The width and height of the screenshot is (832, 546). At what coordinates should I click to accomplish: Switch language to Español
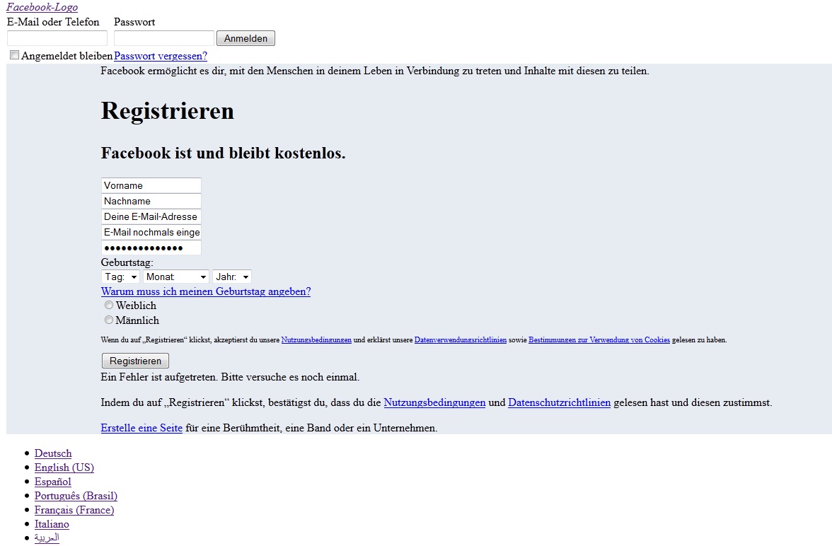53,482
